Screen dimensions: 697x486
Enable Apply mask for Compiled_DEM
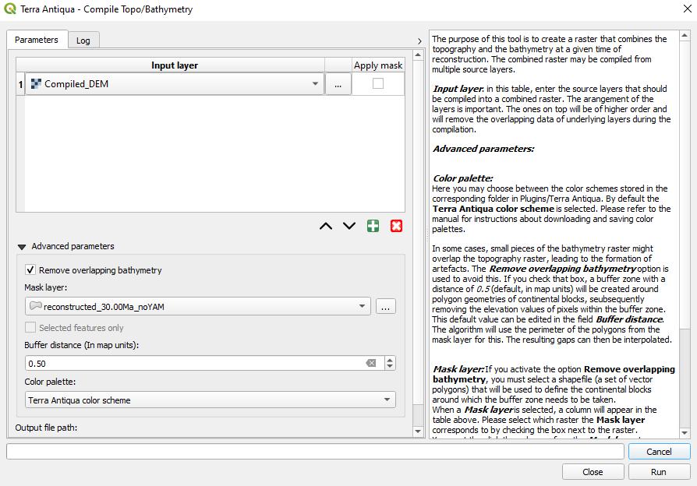click(x=378, y=84)
